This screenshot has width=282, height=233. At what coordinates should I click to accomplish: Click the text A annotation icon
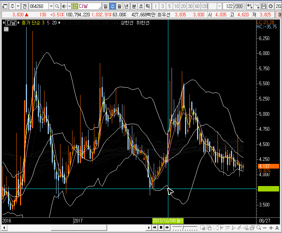[277, 228]
